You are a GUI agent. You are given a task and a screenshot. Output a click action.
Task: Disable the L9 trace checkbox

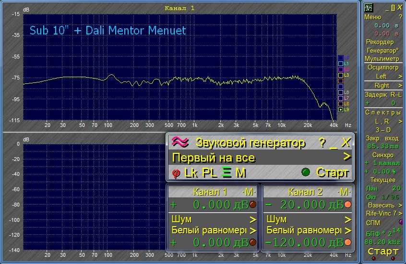(341, 110)
